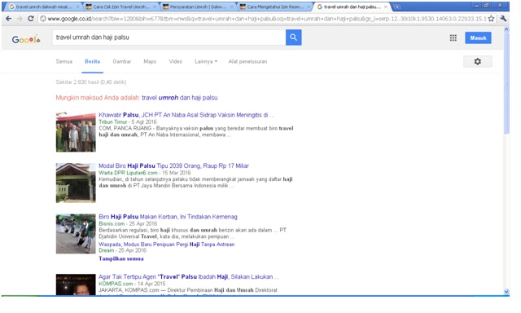The height and width of the screenshot is (313, 521).
Task: Click the browser forward arrow
Action: [20, 19]
